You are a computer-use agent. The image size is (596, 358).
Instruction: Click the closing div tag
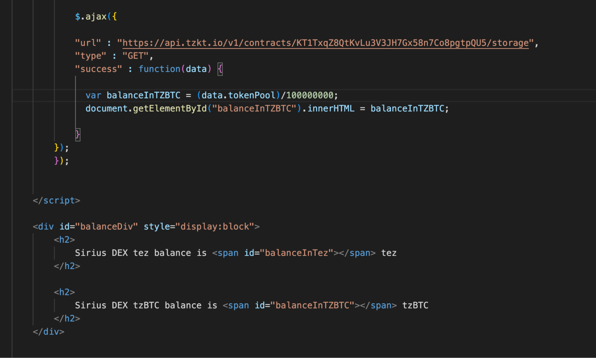tap(49, 332)
